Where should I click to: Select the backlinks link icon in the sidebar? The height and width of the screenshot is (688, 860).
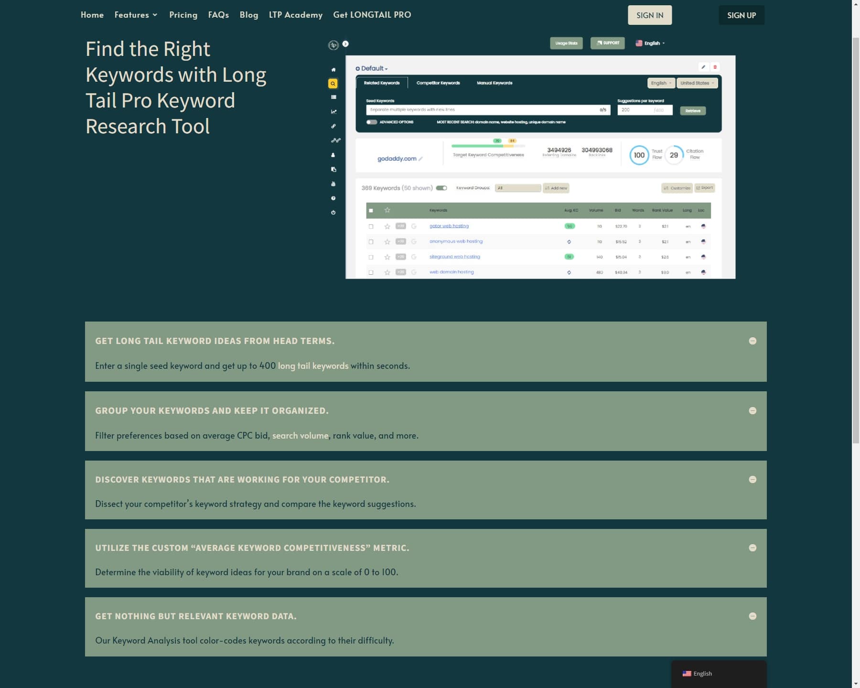coord(333,126)
